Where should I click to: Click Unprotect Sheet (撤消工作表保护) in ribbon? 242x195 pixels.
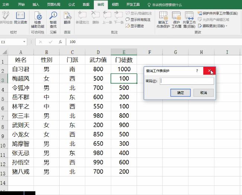click(x=163, y=20)
